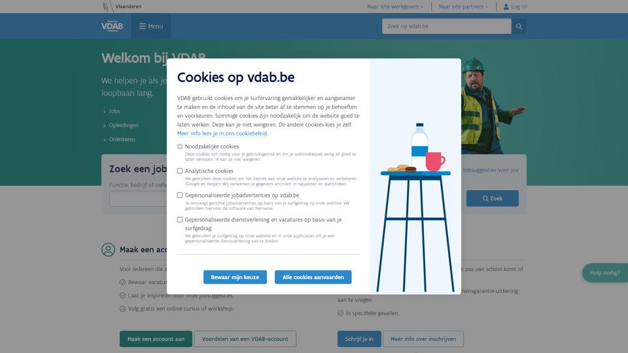The height and width of the screenshot is (353, 628).
Task: Click the user icon next to Log in
Action: [506, 7]
